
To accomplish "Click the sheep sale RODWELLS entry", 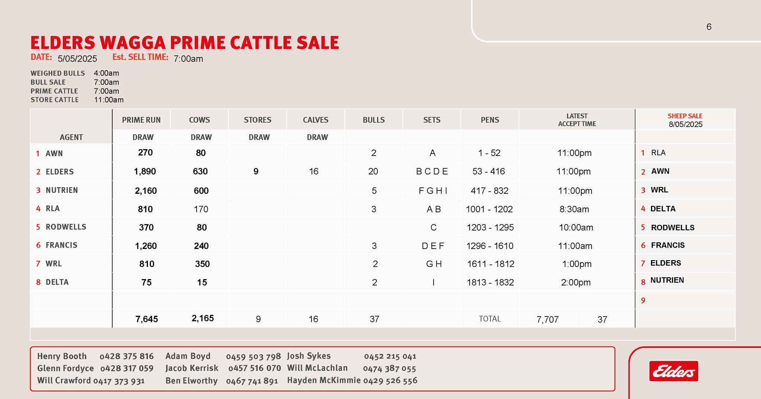I will (x=673, y=228).
